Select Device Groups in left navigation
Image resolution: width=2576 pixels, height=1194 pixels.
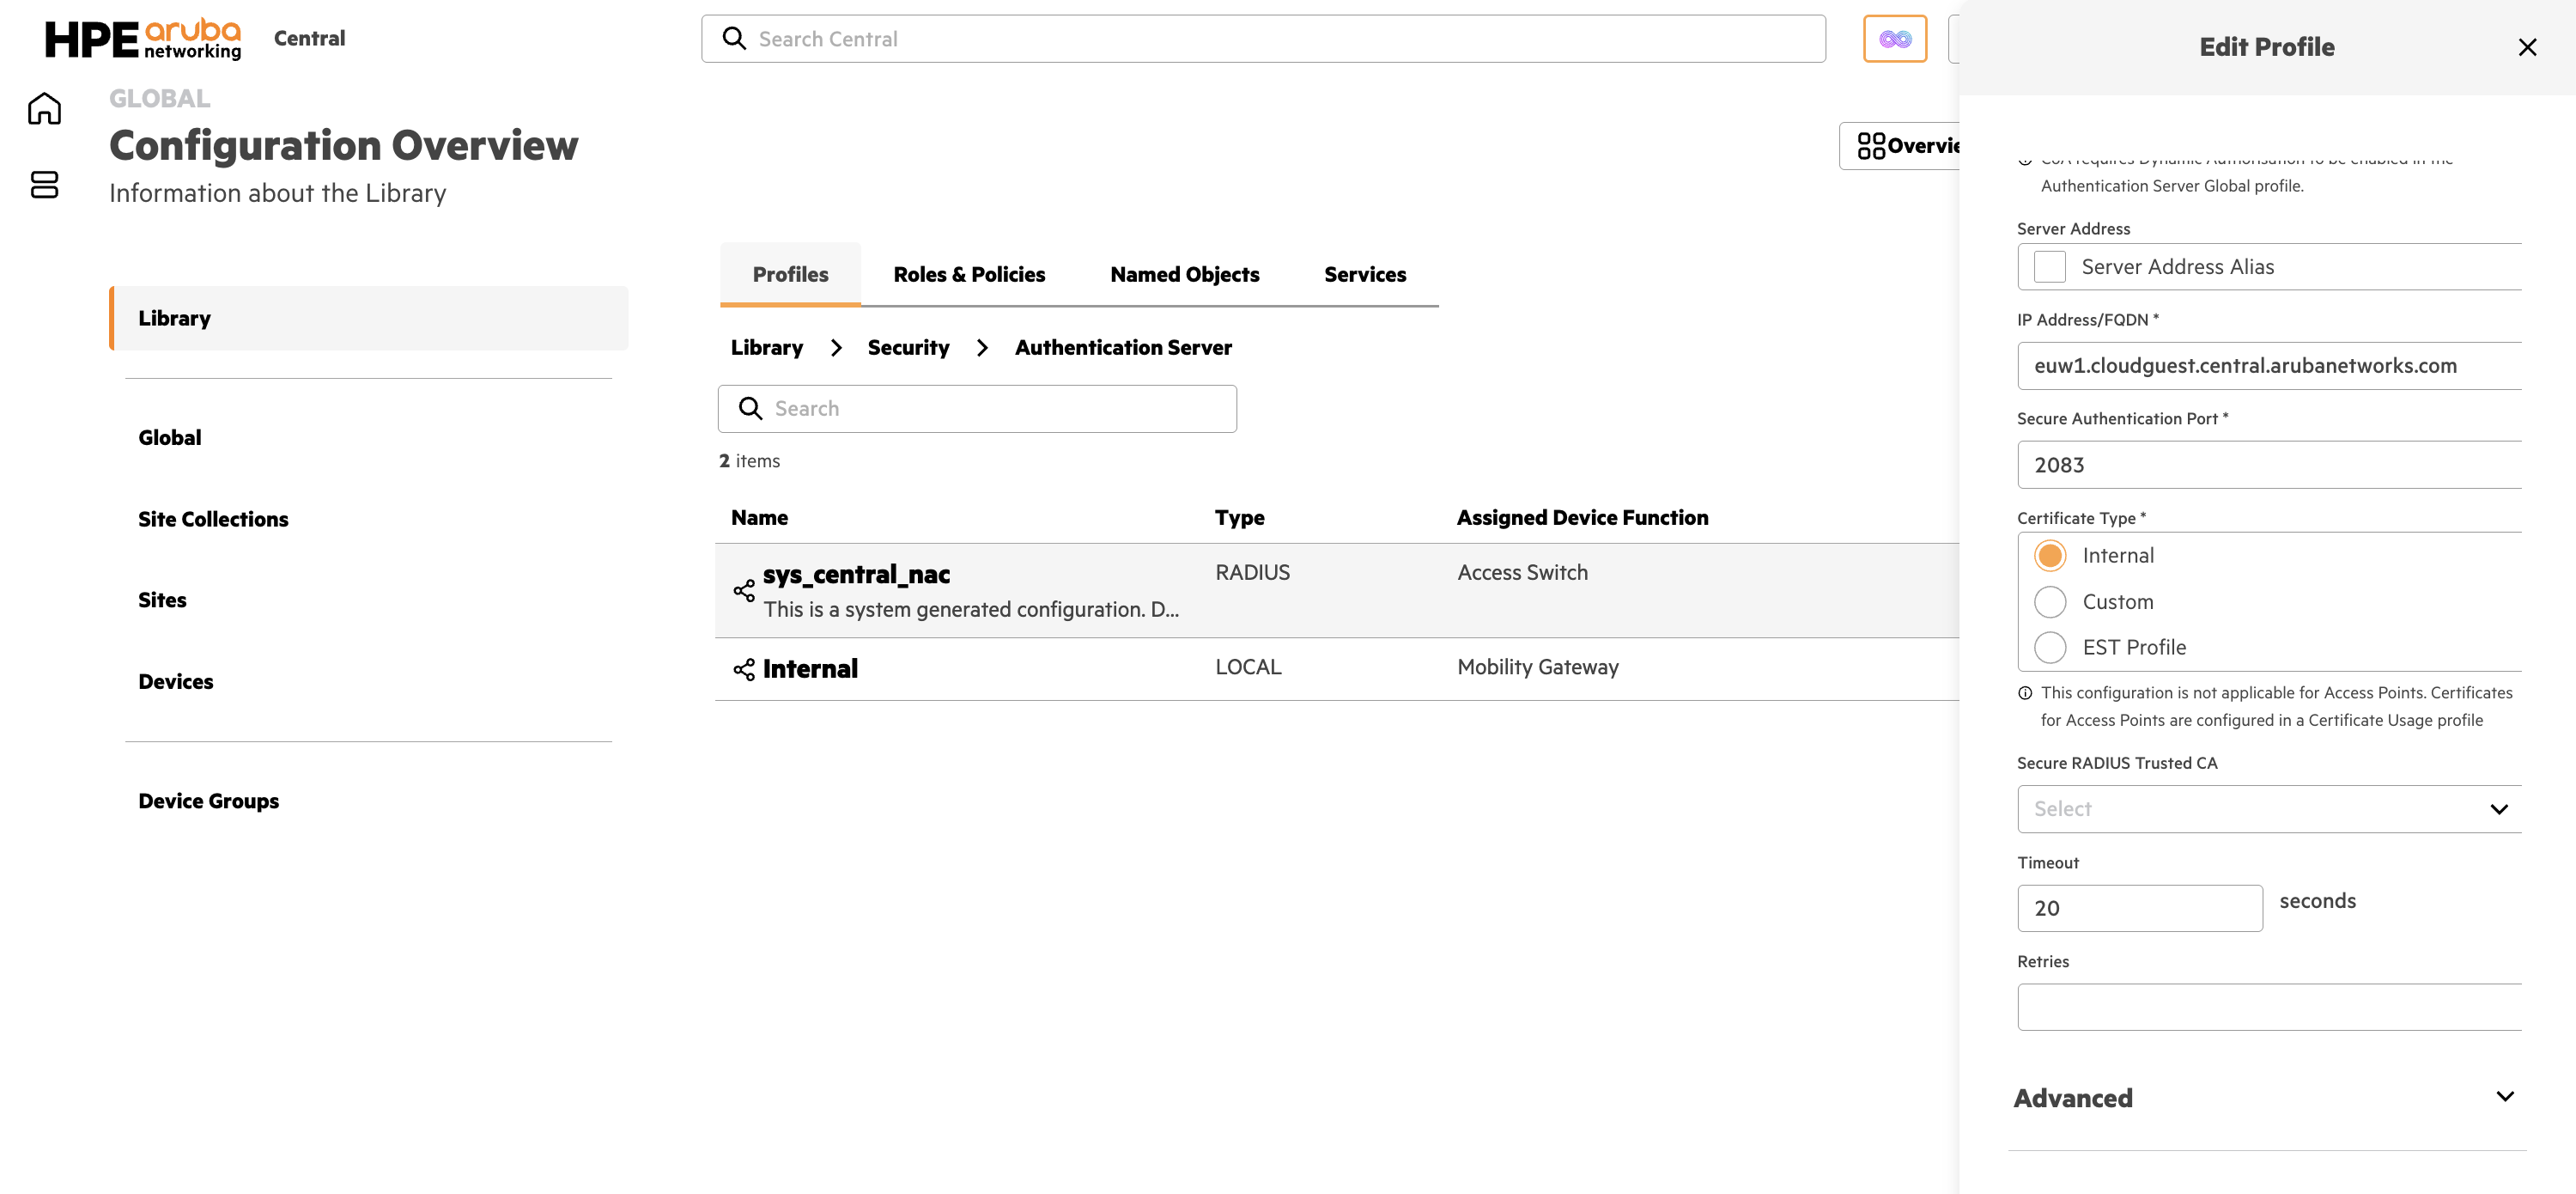coord(208,801)
